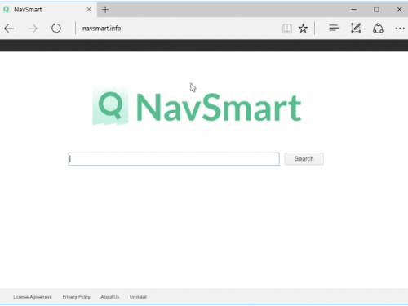Open the License Agreement link
Viewport: 408px width, 306px height.
(x=33, y=297)
